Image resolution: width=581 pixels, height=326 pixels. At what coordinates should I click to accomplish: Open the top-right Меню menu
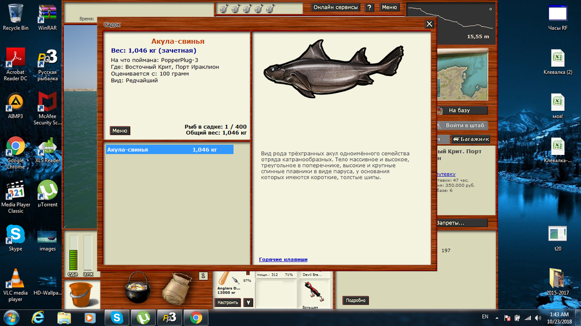click(389, 8)
